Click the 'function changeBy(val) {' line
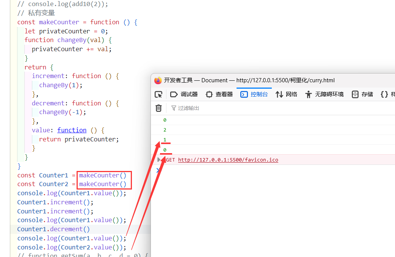 [68, 40]
